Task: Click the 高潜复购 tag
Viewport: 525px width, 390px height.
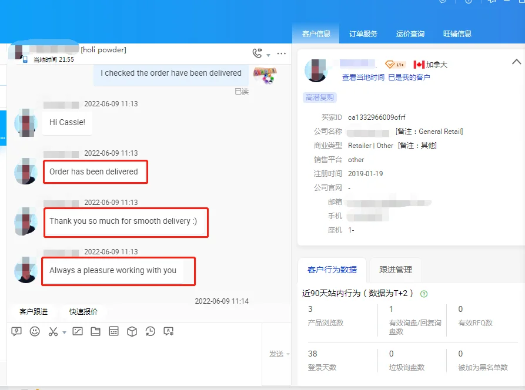Action: pos(320,97)
